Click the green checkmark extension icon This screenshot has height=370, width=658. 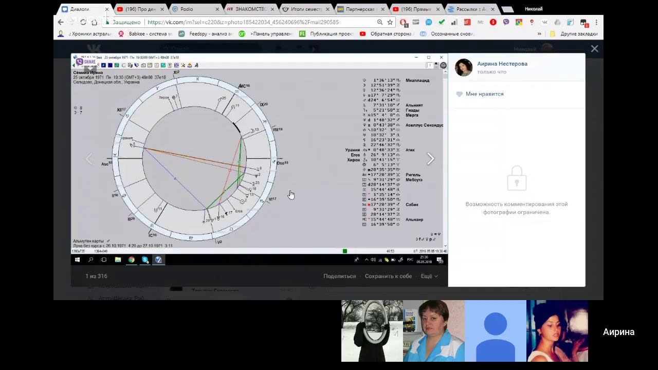click(442, 22)
